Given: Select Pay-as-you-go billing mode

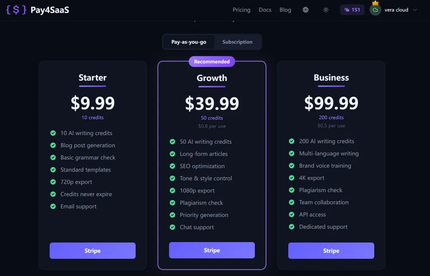Looking at the screenshot, I should click(189, 42).
